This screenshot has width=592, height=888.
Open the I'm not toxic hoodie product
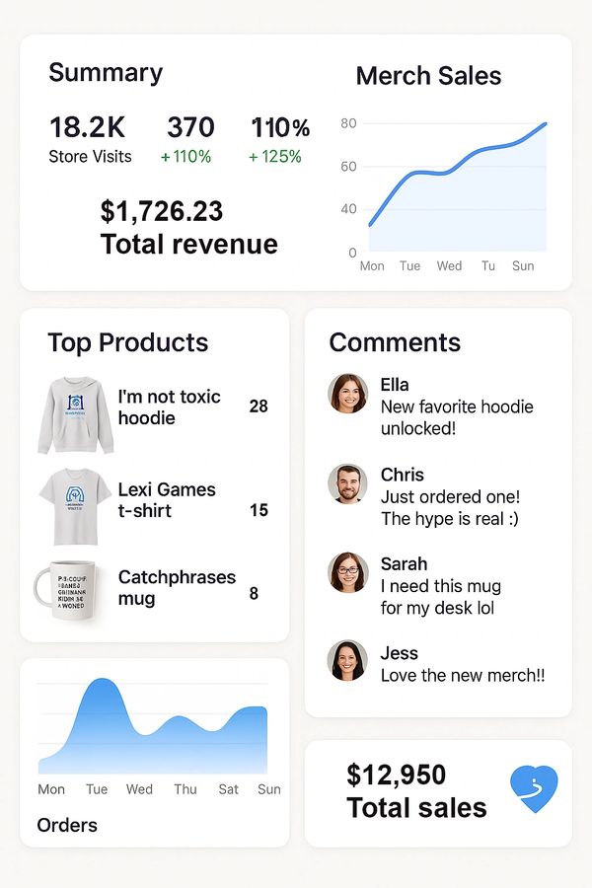[x=169, y=407]
